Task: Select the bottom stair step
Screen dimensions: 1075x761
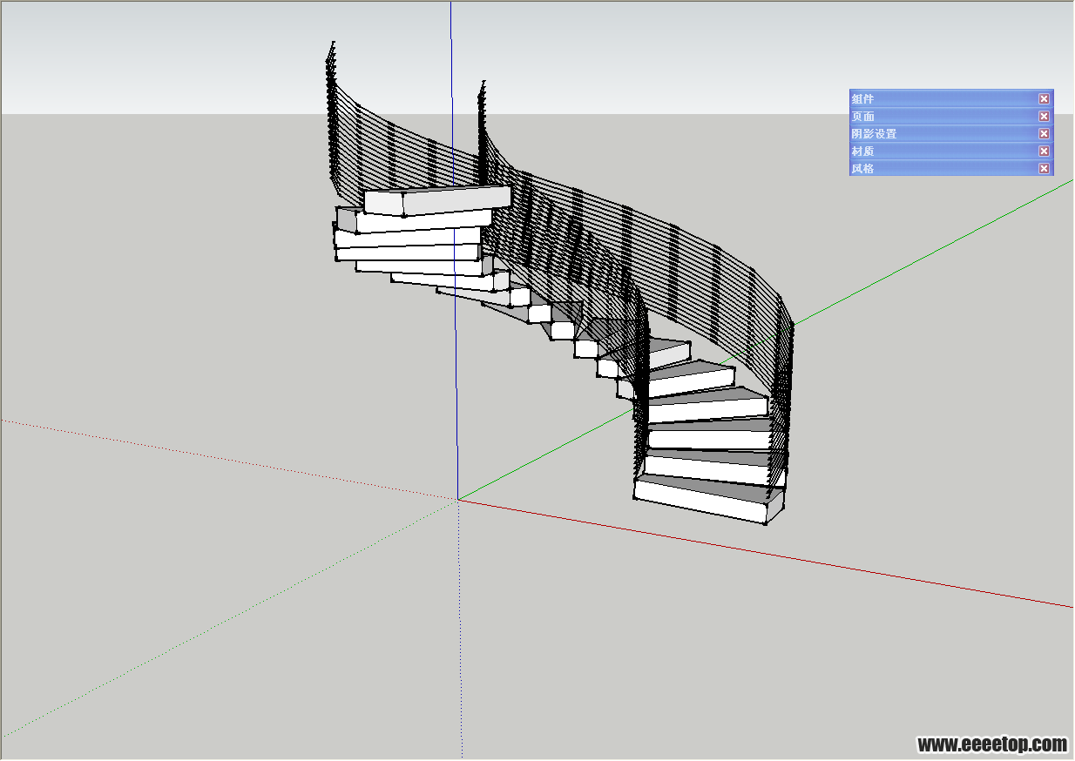Action: point(700,501)
